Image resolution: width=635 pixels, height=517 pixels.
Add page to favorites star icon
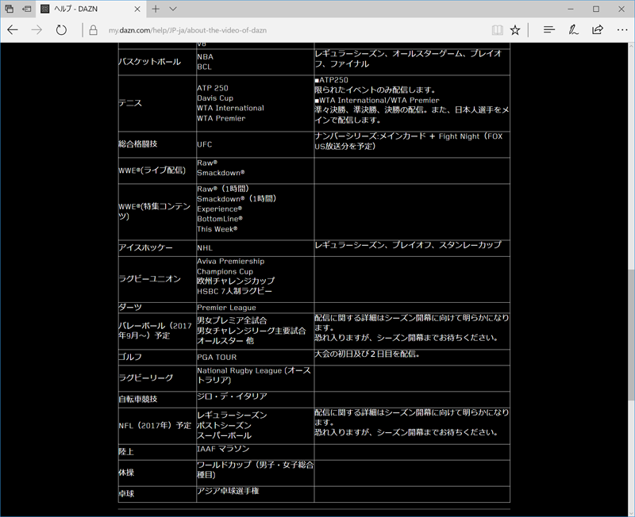pos(514,30)
